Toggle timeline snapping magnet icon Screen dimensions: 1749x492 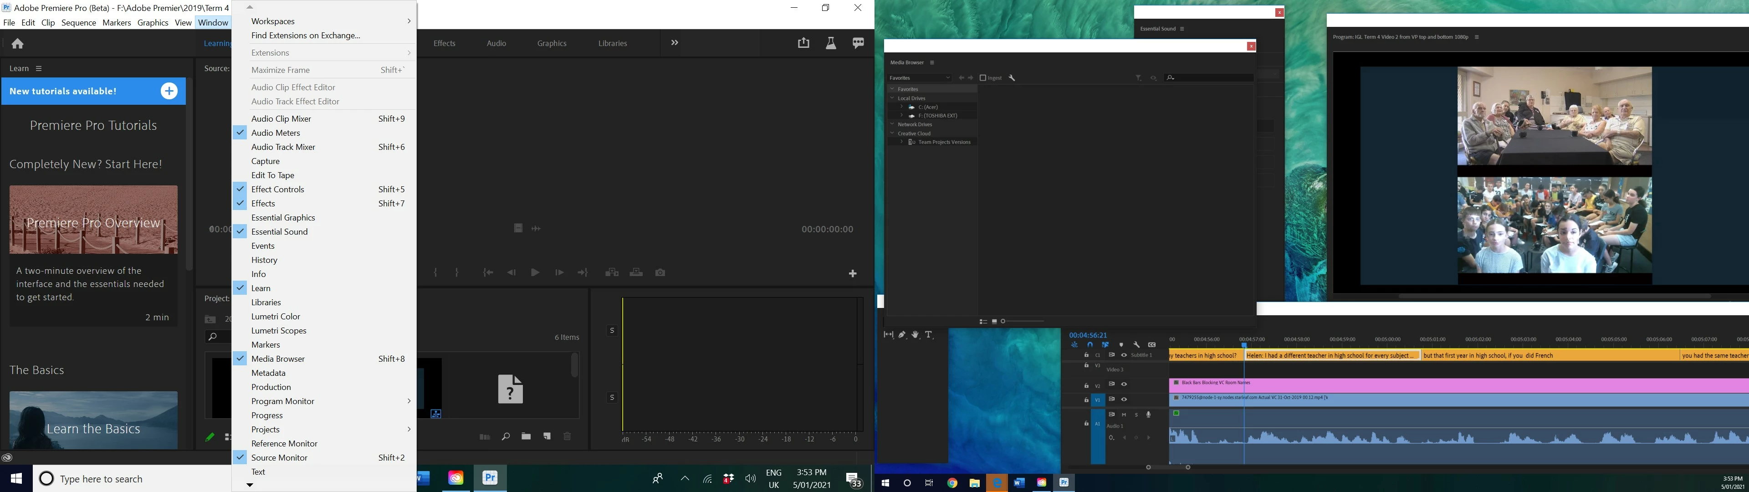tap(1090, 344)
